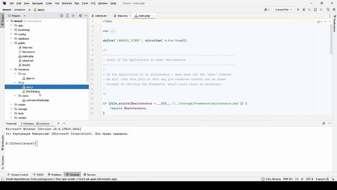Close the robots.txt editor tab
337x190 pixels.
click(x=109, y=16)
